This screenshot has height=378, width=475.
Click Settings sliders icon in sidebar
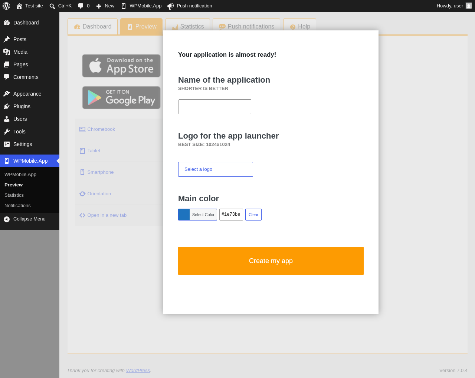[x=7, y=144]
